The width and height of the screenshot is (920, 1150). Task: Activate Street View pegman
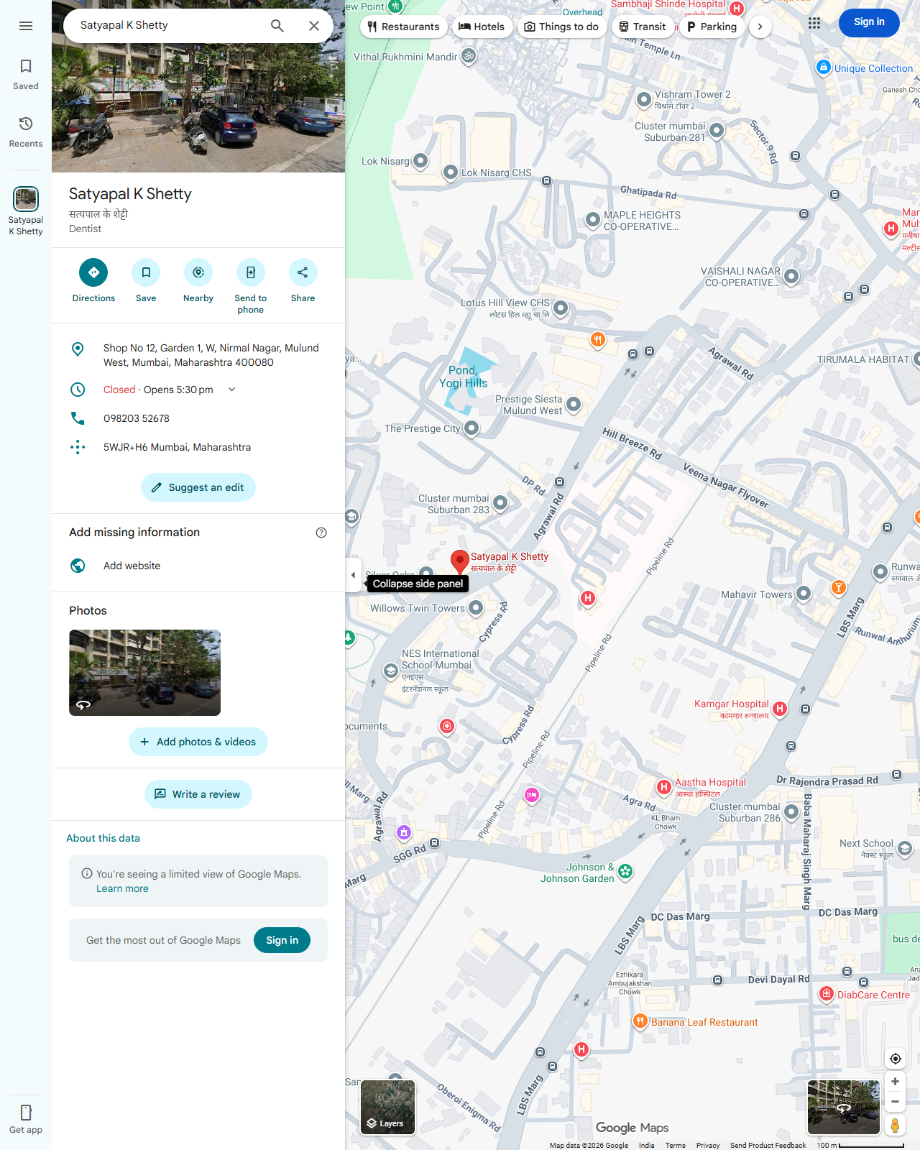[x=896, y=1126]
